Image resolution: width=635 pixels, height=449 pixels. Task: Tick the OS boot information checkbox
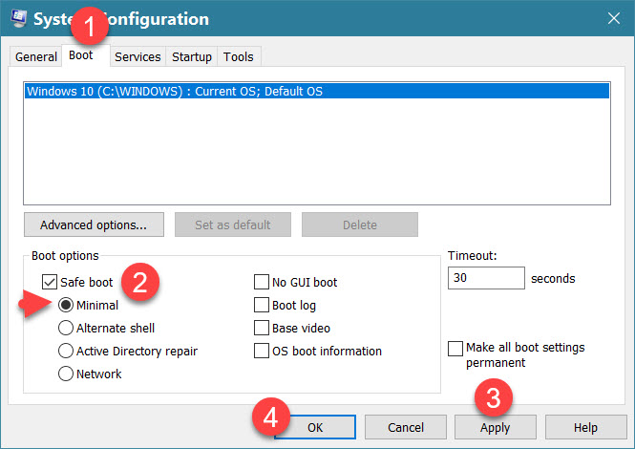click(261, 351)
